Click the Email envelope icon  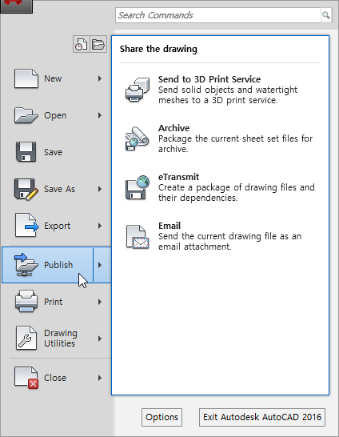click(x=138, y=237)
